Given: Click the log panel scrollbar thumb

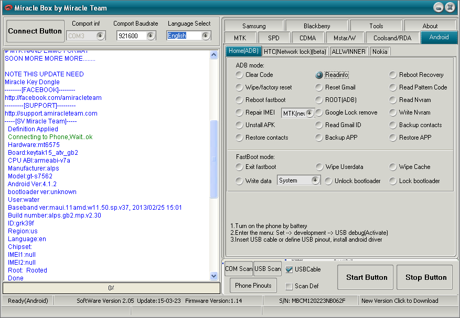Looking at the screenshot, I should click(214, 159).
